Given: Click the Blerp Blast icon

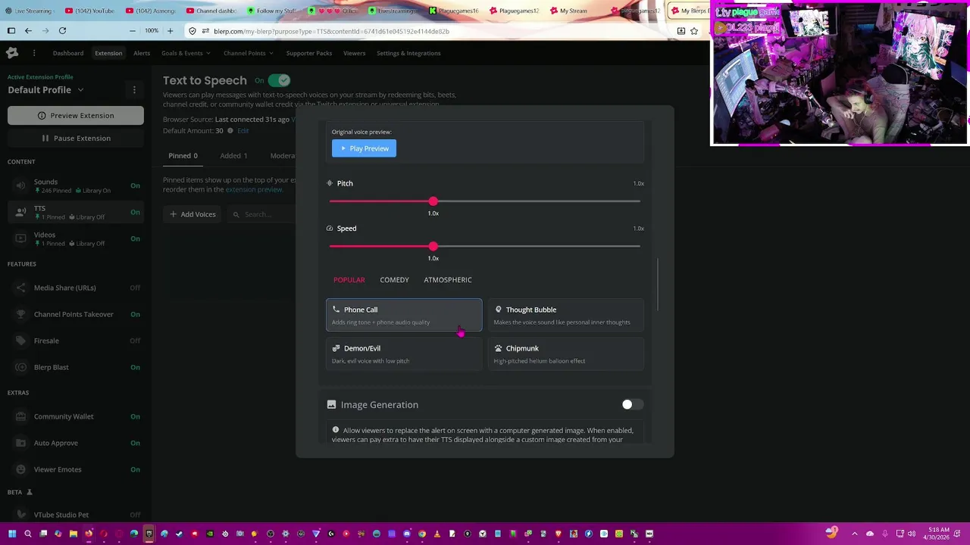Looking at the screenshot, I should coord(20,367).
